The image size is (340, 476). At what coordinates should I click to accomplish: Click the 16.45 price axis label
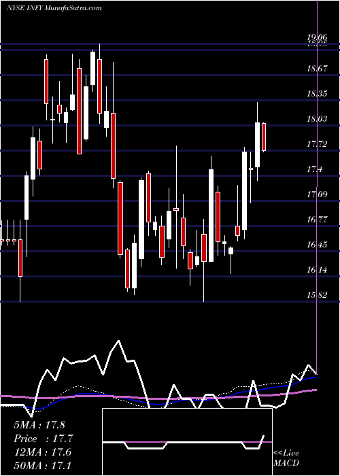[x=318, y=245]
